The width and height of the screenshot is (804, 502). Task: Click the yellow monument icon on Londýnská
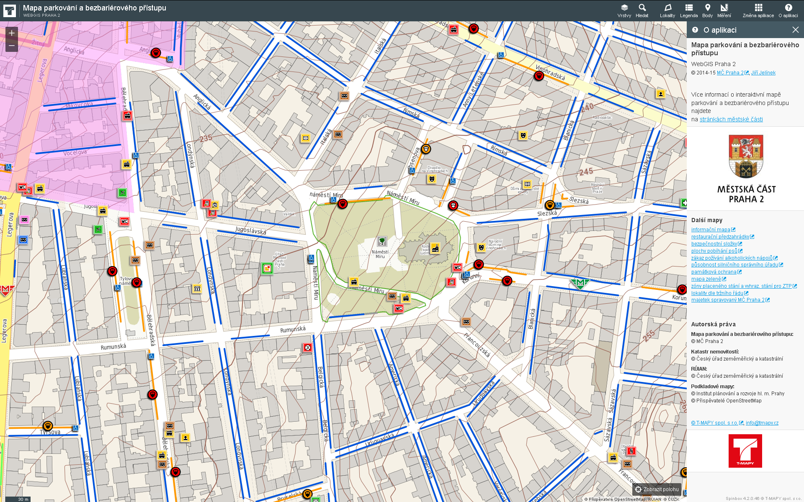pyautogui.click(x=197, y=289)
